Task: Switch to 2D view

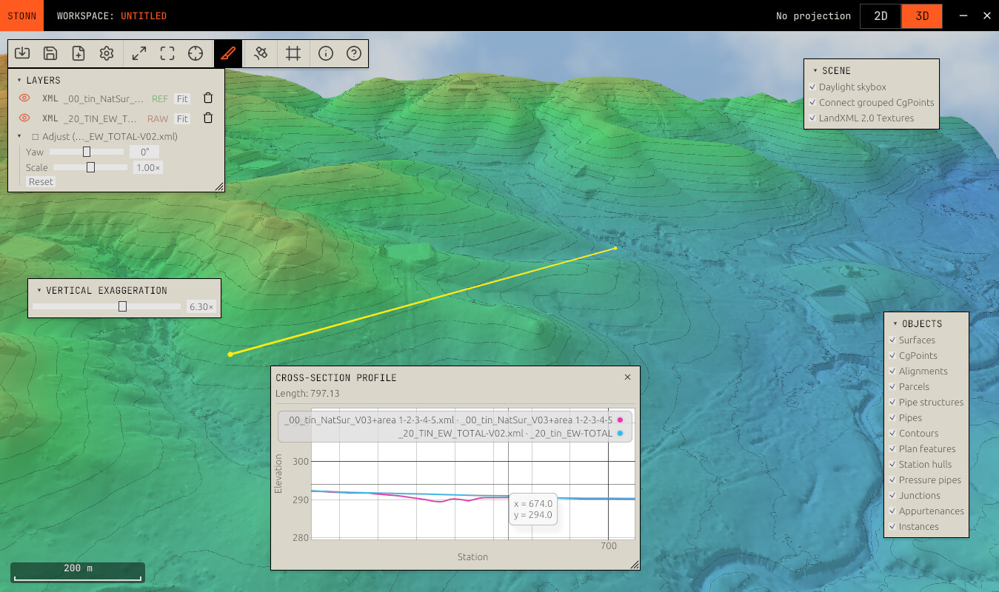Action: [881, 16]
